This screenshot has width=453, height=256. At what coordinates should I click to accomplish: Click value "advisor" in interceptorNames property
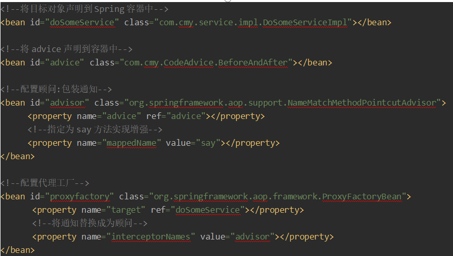(253, 236)
